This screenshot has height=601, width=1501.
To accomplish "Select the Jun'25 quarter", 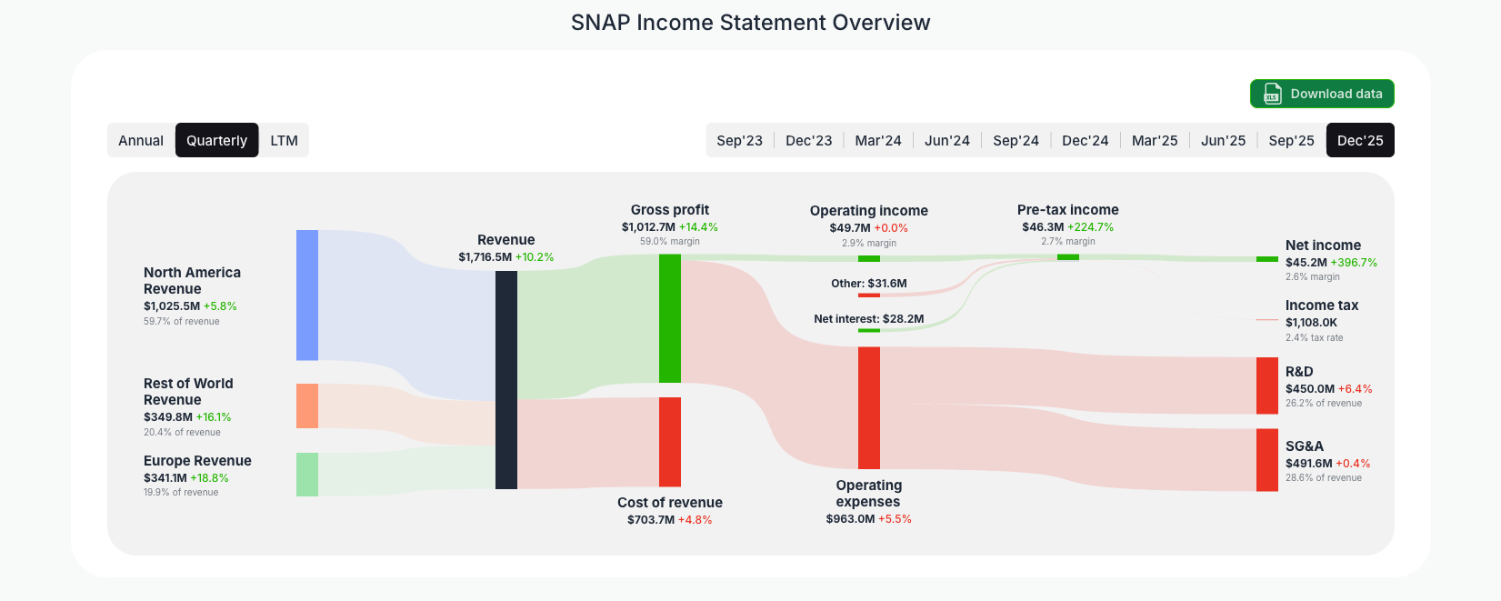I will [x=1223, y=140].
